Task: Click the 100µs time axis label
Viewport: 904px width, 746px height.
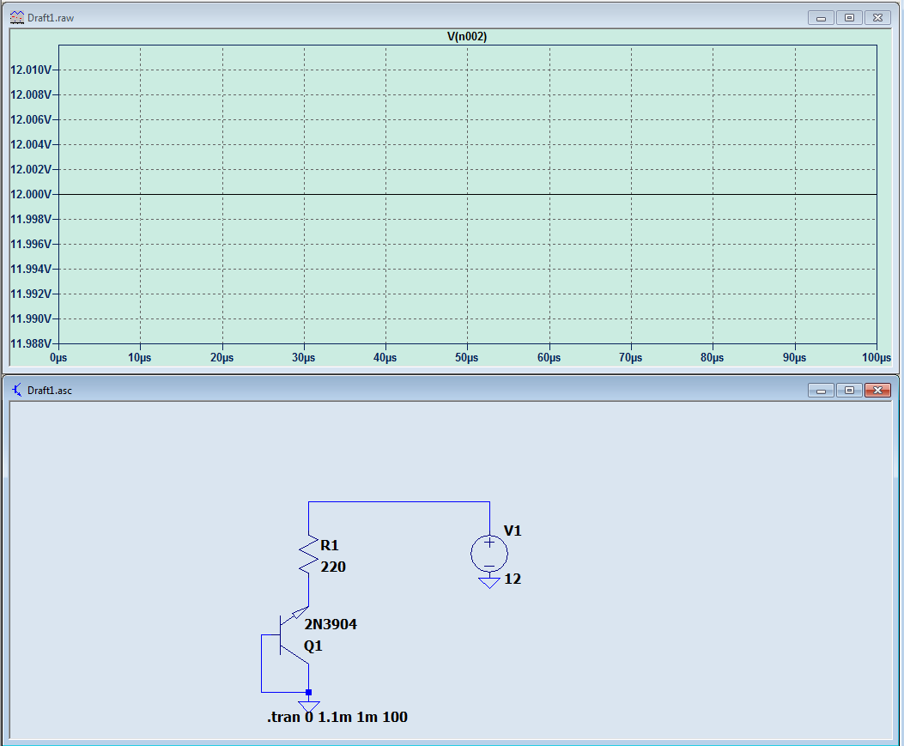Action: [877, 357]
